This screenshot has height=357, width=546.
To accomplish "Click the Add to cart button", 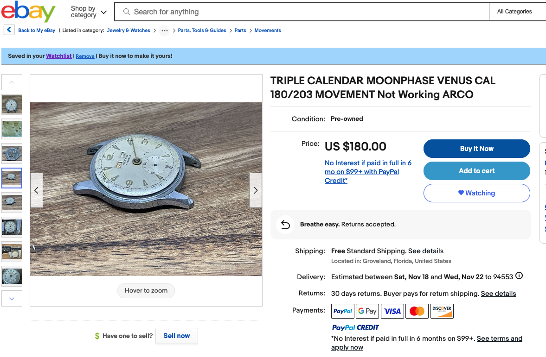I will pyautogui.click(x=476, y=171).
